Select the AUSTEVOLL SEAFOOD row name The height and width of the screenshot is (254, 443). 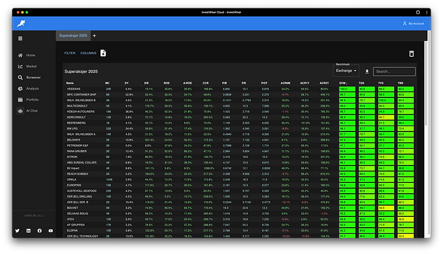[81, 191]
